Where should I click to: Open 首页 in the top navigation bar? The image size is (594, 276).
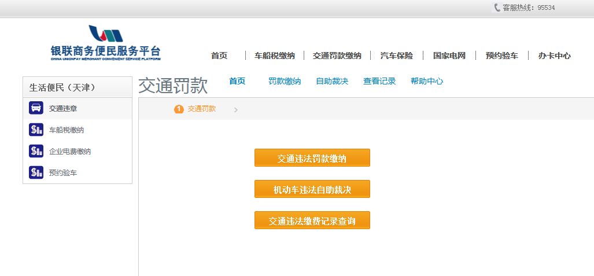point(219,56)
